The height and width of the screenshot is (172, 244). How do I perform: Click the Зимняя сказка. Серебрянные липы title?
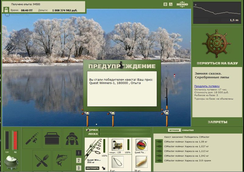[x=212, y=75]
